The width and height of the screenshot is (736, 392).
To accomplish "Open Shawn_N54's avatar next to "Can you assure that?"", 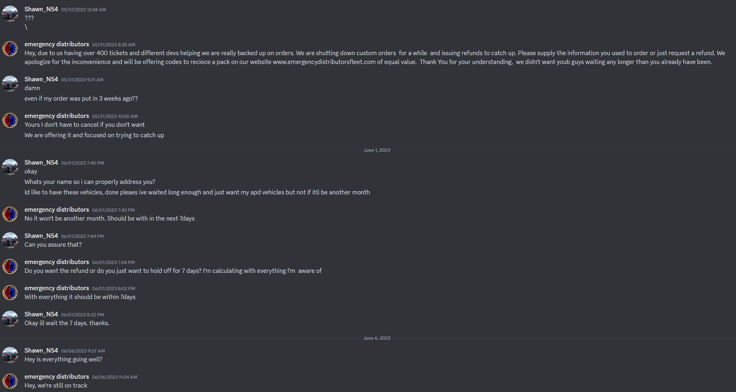I will pos(10,240).
